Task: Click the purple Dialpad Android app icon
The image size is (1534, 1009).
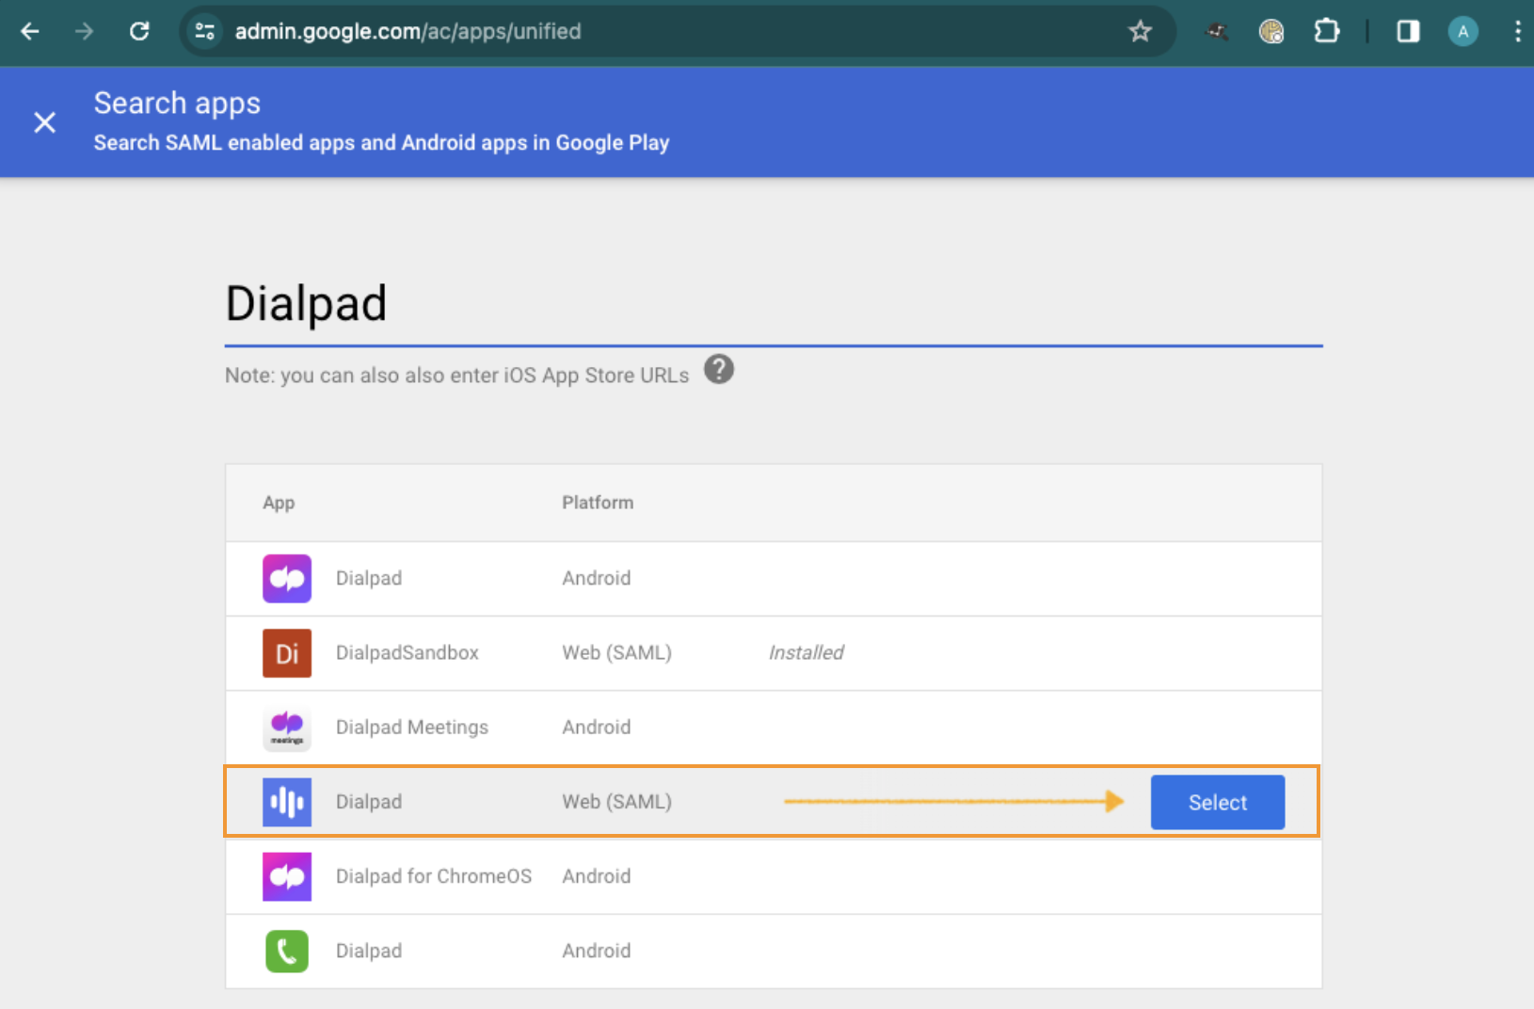Action: click(x=287, y=578)
